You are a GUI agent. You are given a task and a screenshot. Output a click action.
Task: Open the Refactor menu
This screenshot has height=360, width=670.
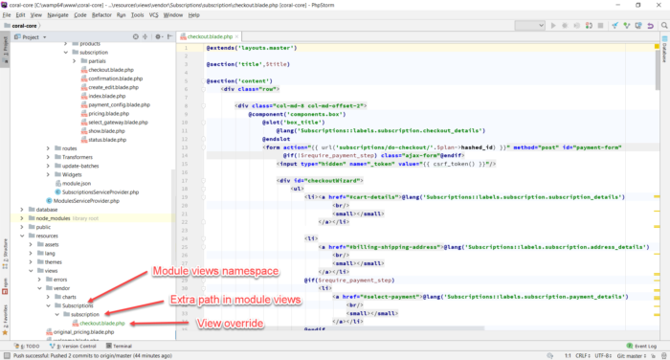(101, 15)
